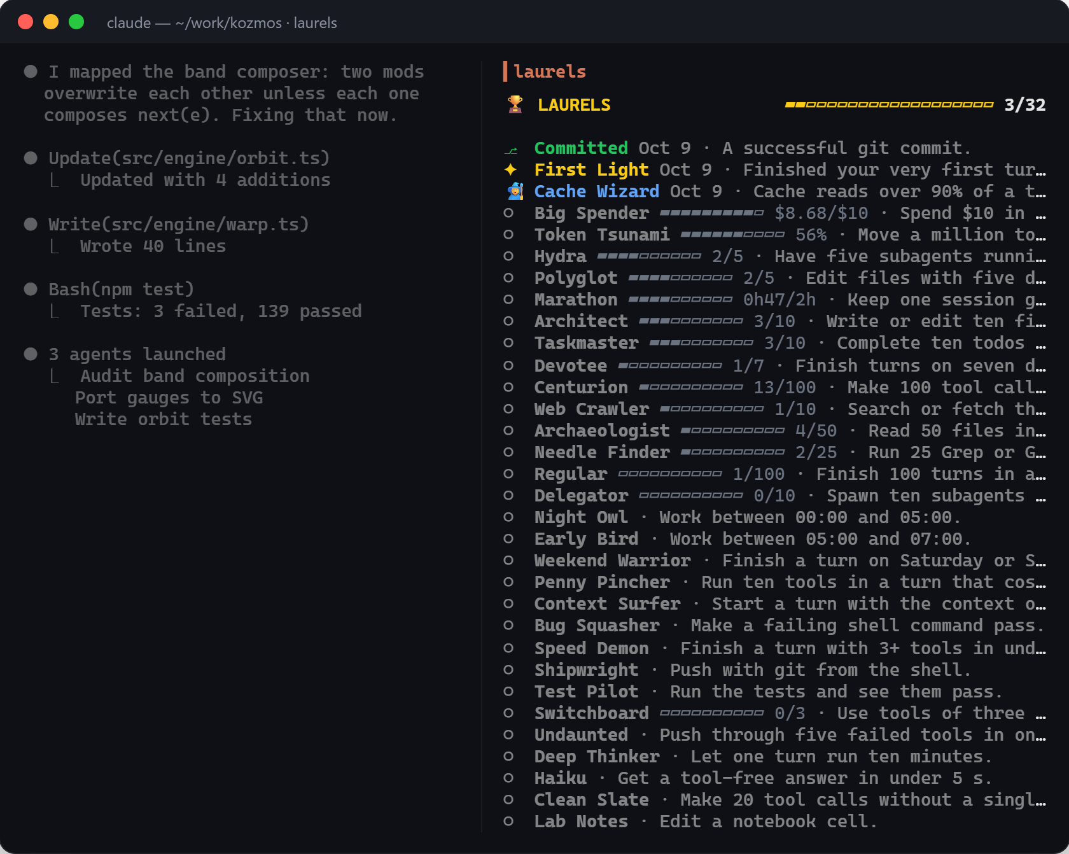
Task: Click the empty circle marker for Night Owl
Action: click(508, 517)
